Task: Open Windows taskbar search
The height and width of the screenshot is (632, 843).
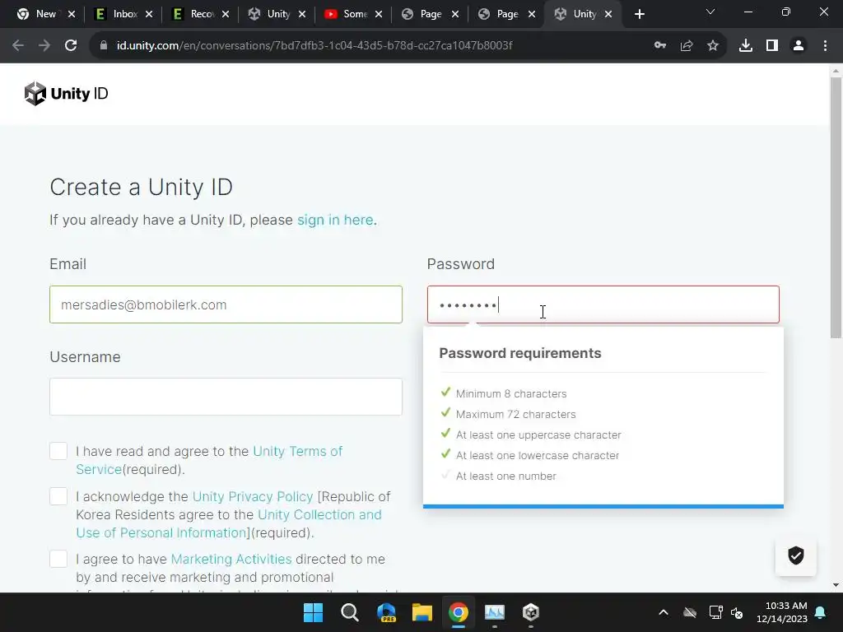Action: point(349,612)
